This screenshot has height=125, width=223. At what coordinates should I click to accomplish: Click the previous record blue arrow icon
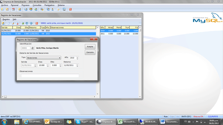[27, 23]
